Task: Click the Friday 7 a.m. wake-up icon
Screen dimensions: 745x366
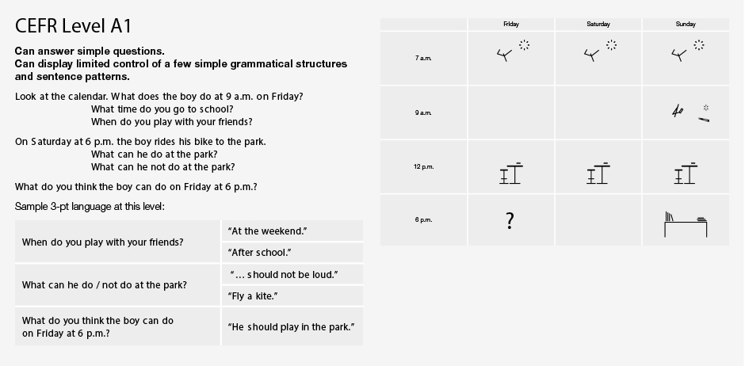Action: (x=512, y=51)
